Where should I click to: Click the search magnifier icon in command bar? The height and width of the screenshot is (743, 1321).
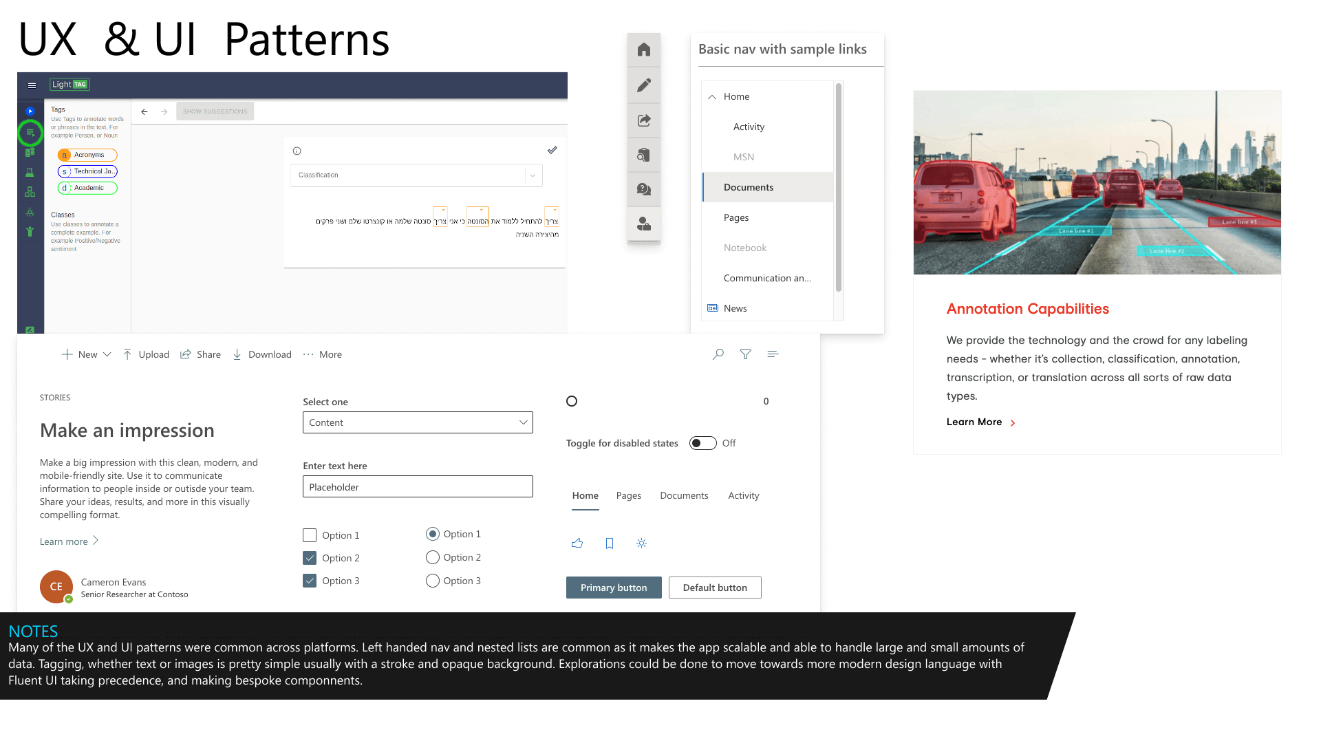coord(718,354)
